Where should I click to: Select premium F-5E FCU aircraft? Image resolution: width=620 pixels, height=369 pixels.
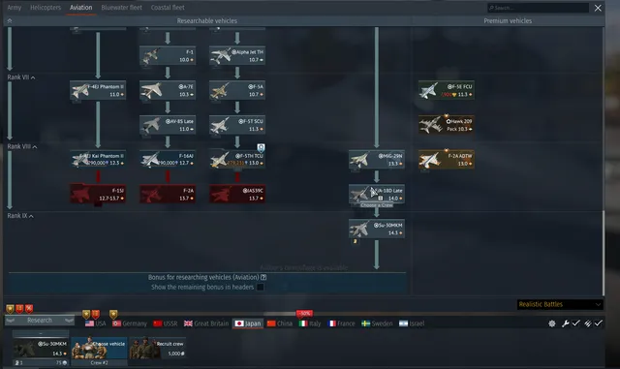click(x=447, y=90)
